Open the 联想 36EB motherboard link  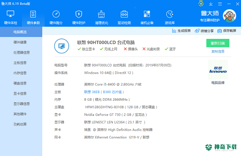pos(104,92)
